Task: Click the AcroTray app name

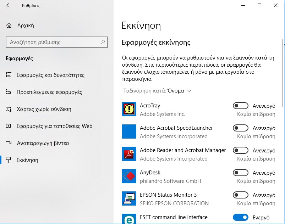Action: pos(150,106)
